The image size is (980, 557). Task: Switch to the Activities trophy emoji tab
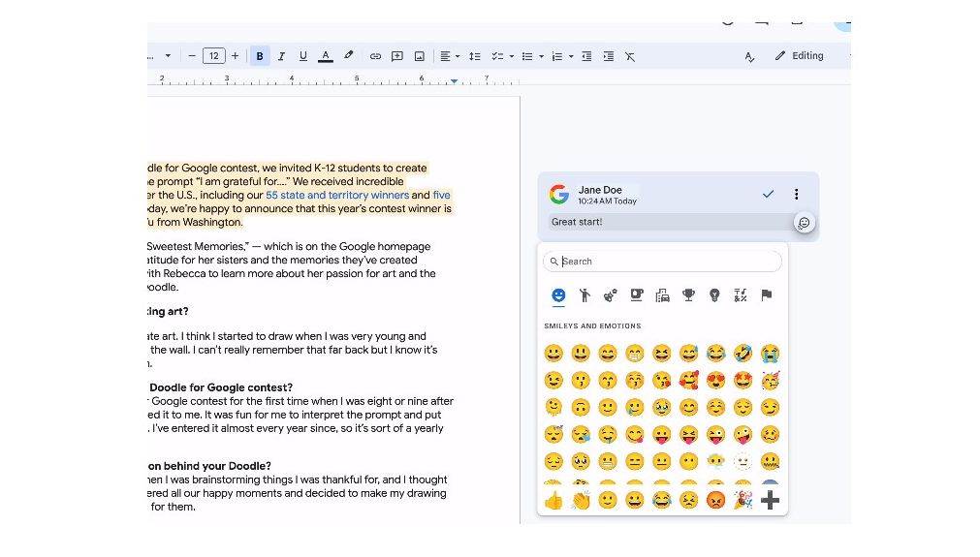(x=689, y=294)
